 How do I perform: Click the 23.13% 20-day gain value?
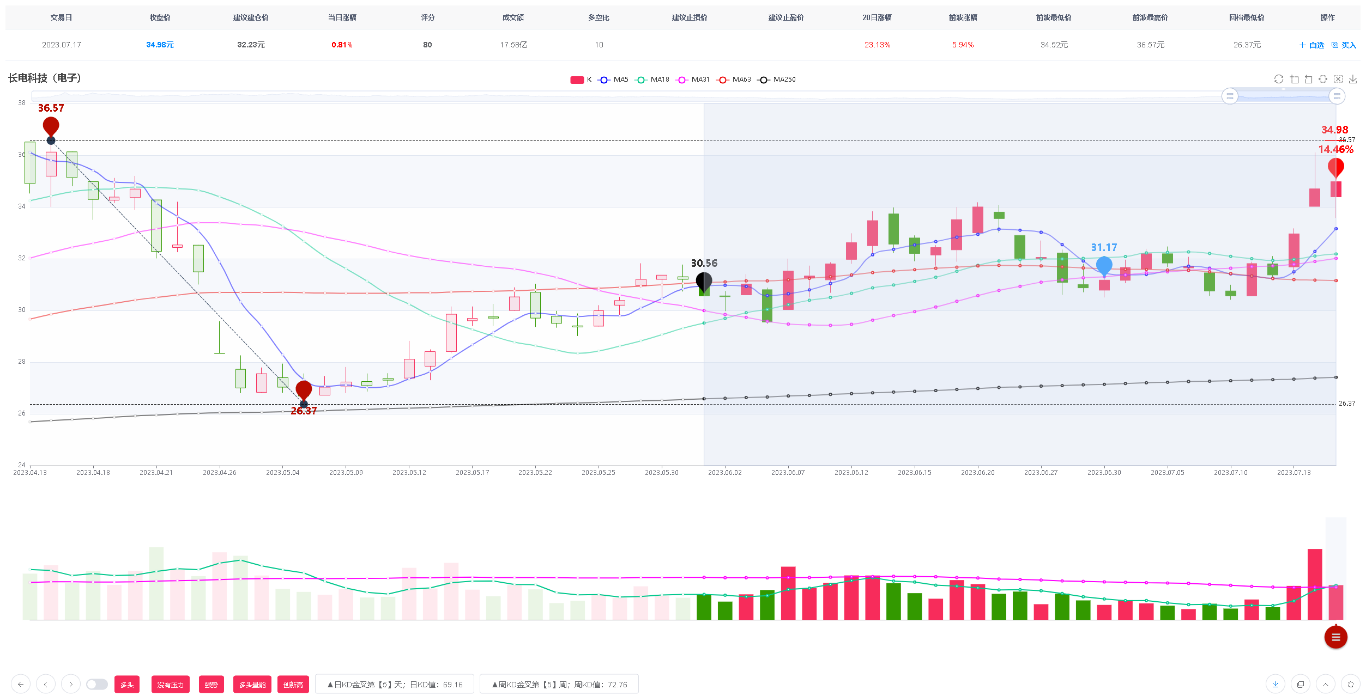pyautogui.click(x=877, y=45)
